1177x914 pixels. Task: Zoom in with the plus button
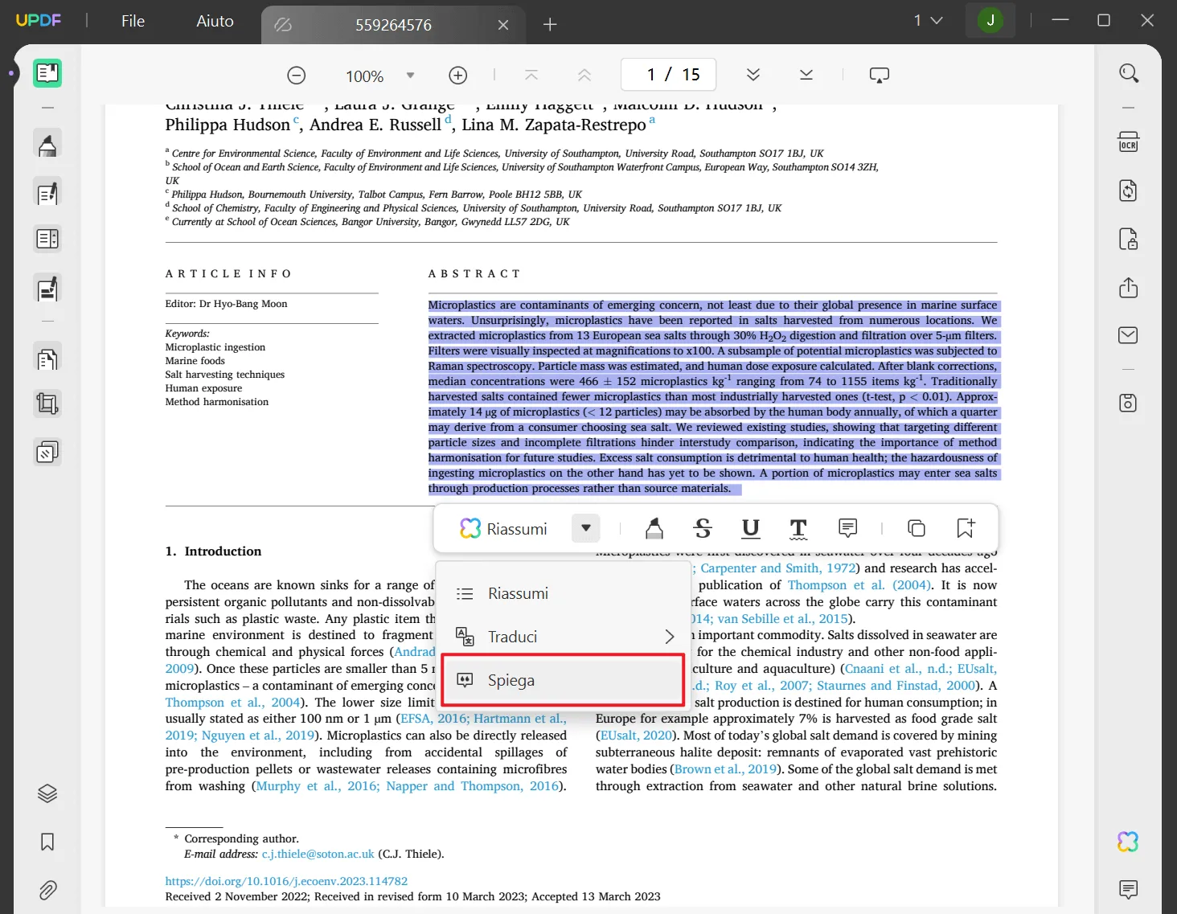458,76
